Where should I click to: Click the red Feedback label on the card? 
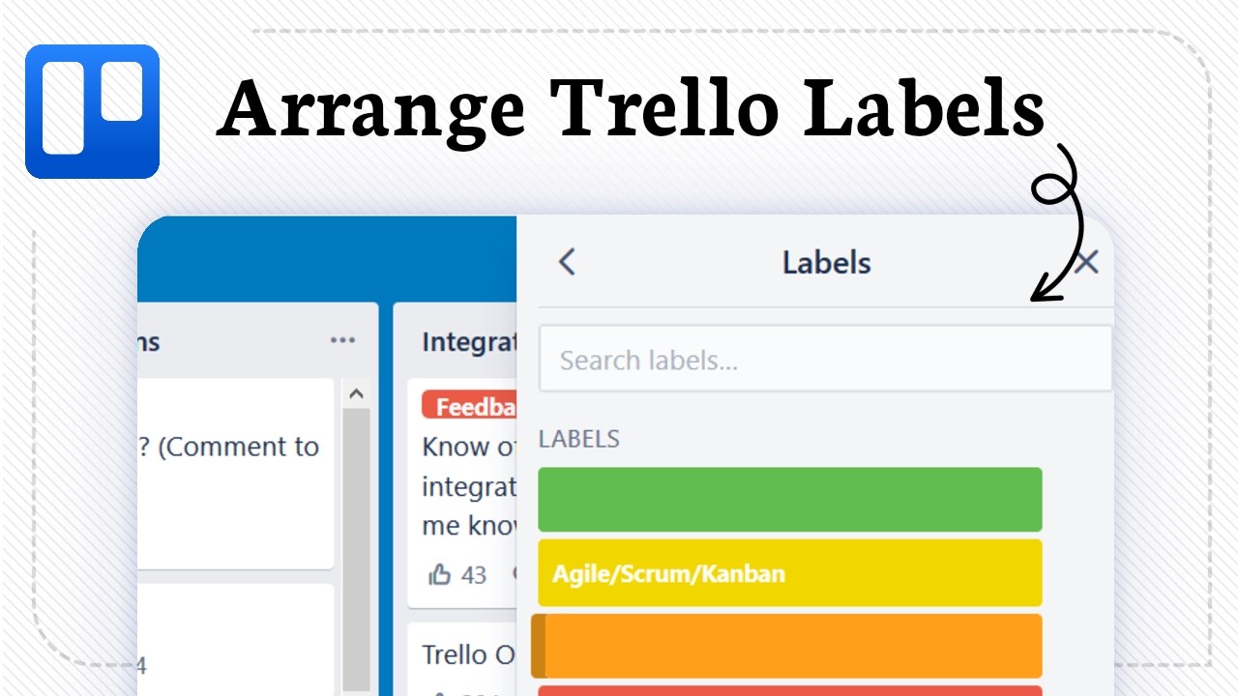pos(469,406)
